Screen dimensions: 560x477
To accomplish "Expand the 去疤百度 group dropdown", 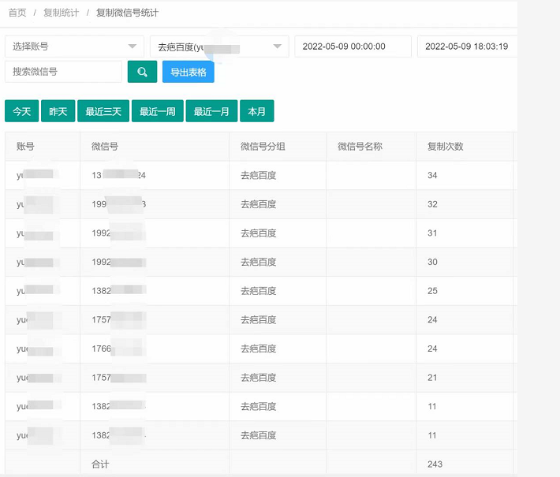I will [219, 47].
